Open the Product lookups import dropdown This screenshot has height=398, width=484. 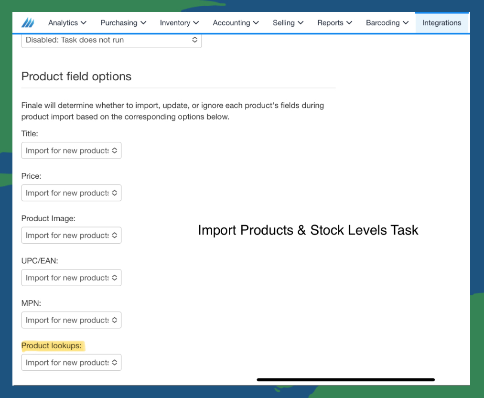[71, 363]
